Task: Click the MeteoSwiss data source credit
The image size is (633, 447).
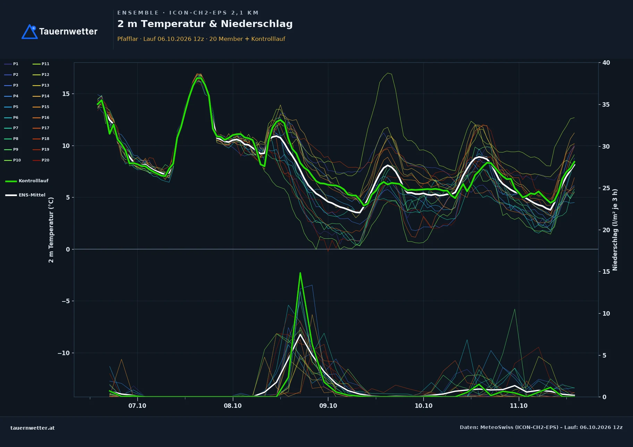Action: (541, 427)
